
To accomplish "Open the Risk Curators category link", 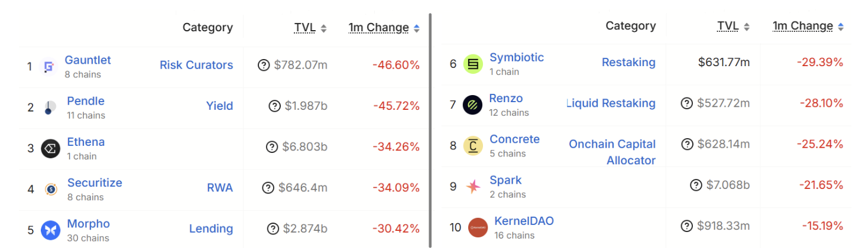I will 196,65.
